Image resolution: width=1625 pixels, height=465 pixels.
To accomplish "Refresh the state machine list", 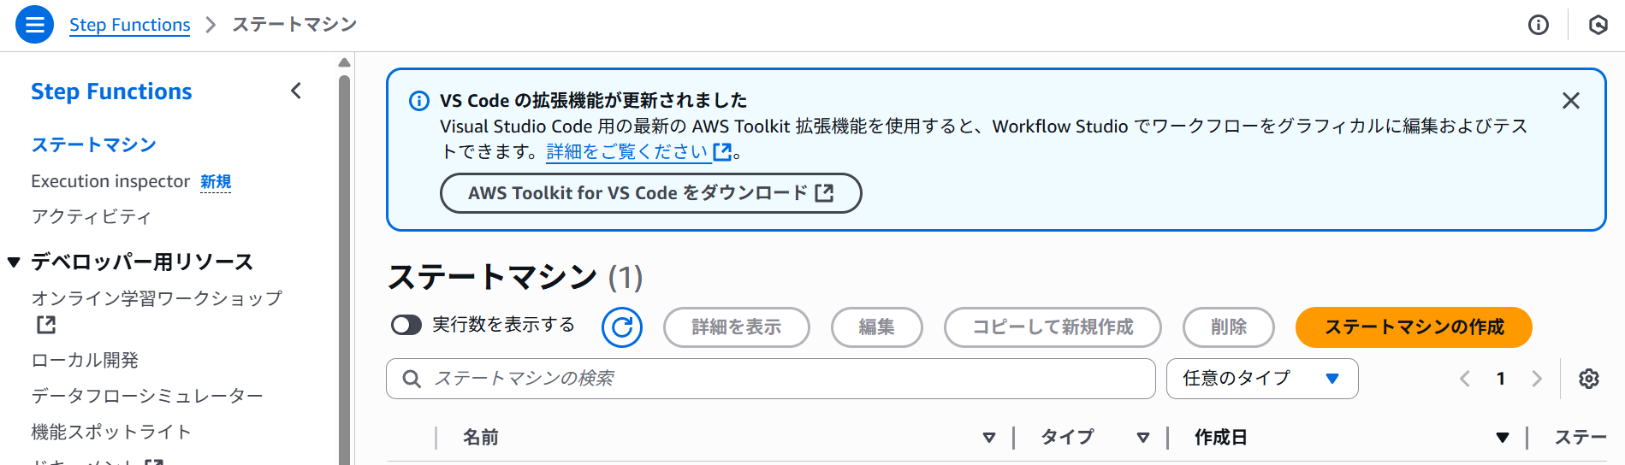I will [x=622, y=327].
